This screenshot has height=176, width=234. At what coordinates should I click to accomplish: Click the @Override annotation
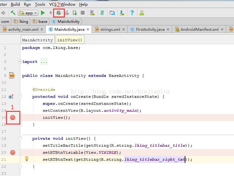44,90
